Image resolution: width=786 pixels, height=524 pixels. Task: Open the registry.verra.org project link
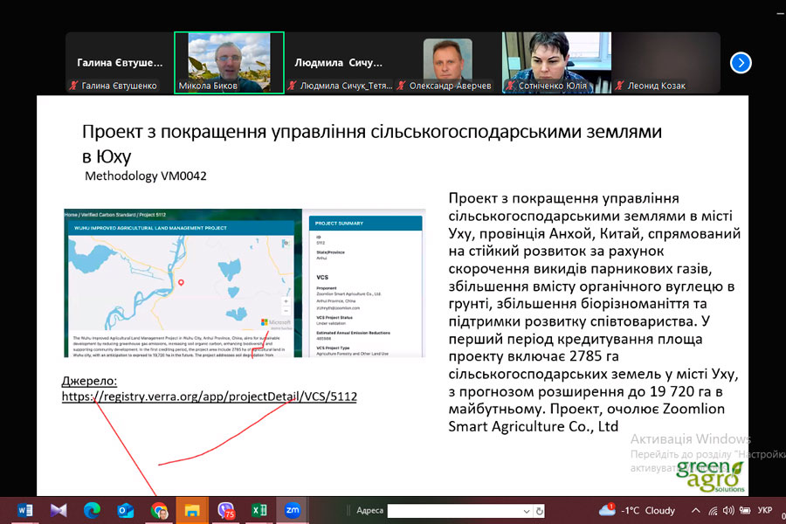[x=210, y=396]
